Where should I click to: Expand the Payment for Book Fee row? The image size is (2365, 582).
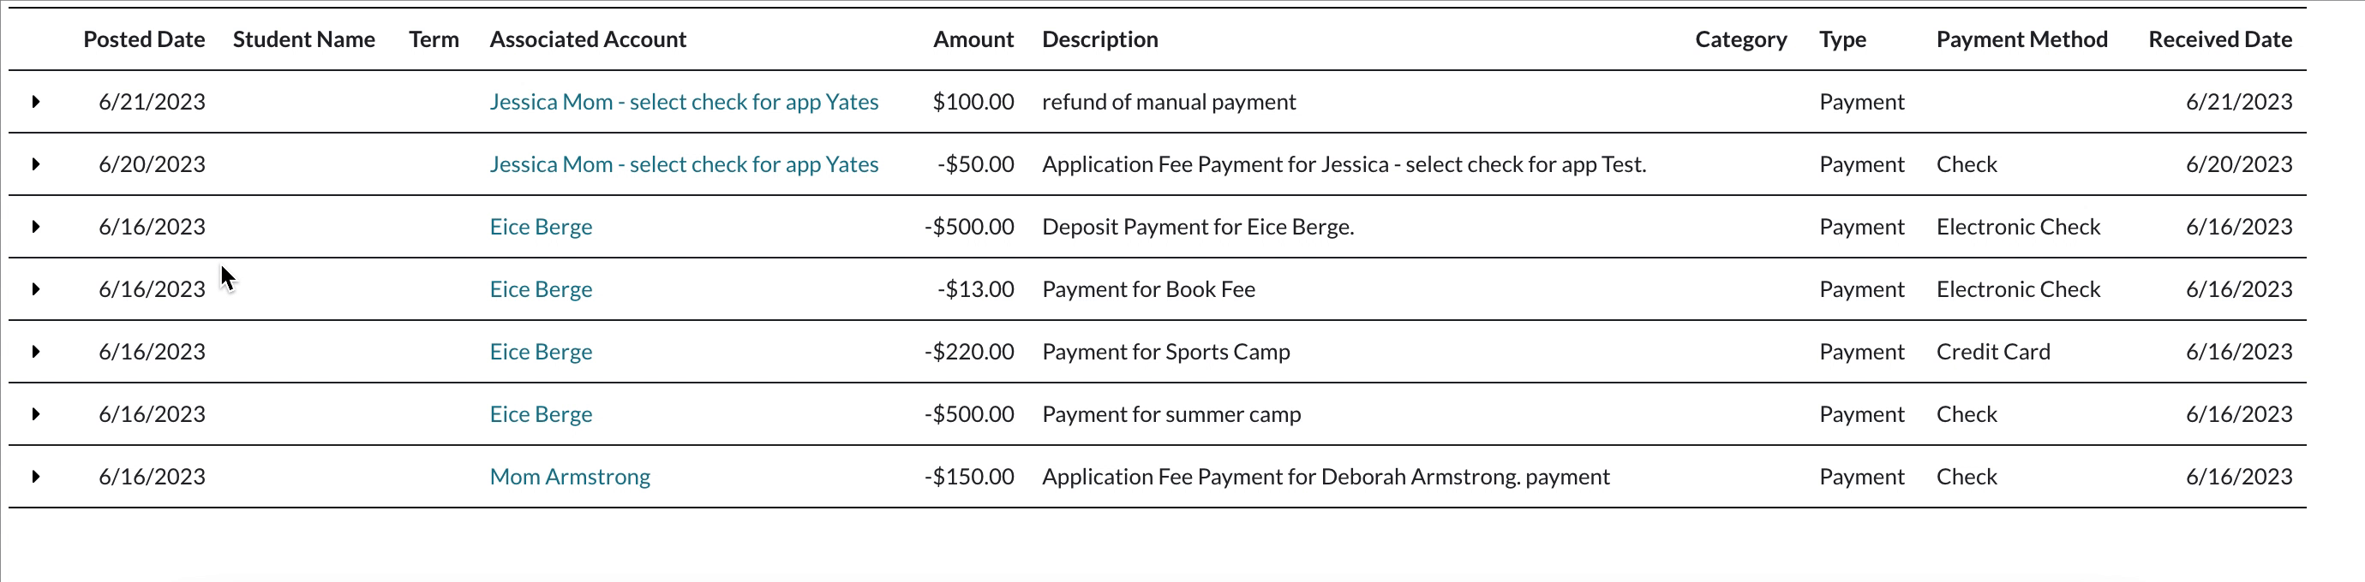click(36, 288)
